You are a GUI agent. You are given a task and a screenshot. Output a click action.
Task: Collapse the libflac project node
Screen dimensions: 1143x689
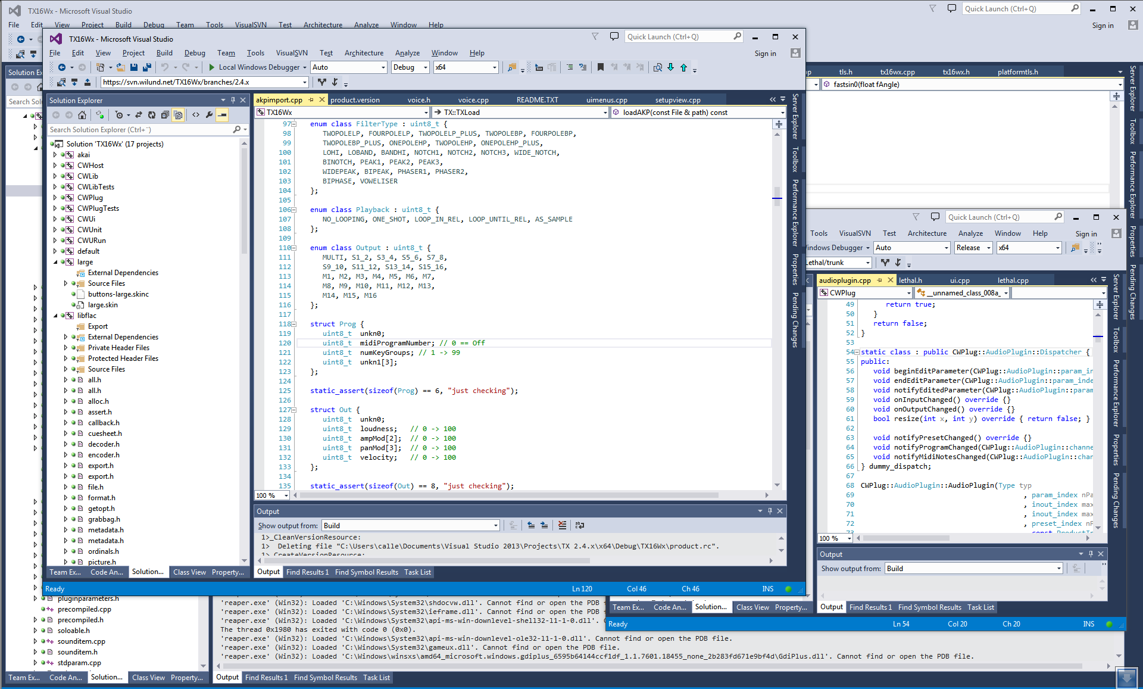coord(55,316)
